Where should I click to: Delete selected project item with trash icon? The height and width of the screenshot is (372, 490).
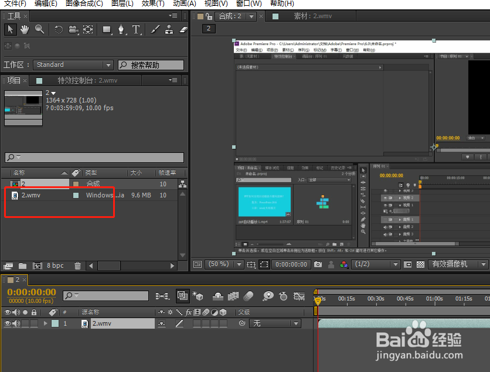(77, 266)
